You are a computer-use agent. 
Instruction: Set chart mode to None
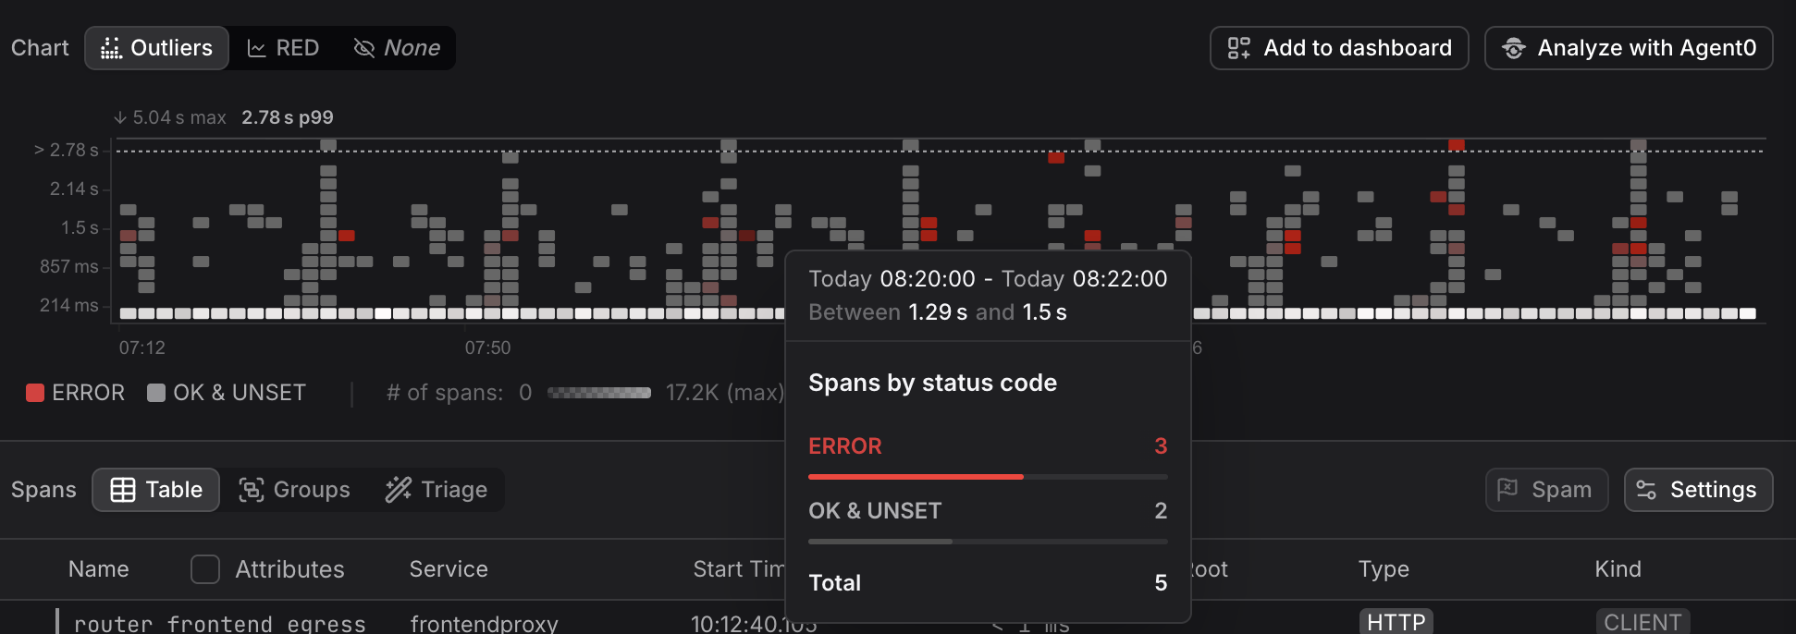(x=398, y=48)
